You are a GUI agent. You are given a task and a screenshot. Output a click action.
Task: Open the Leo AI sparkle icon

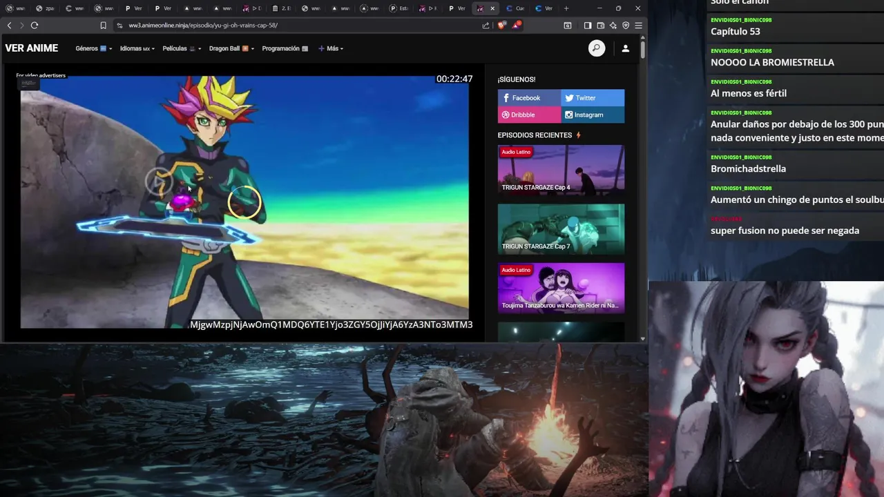613,26
